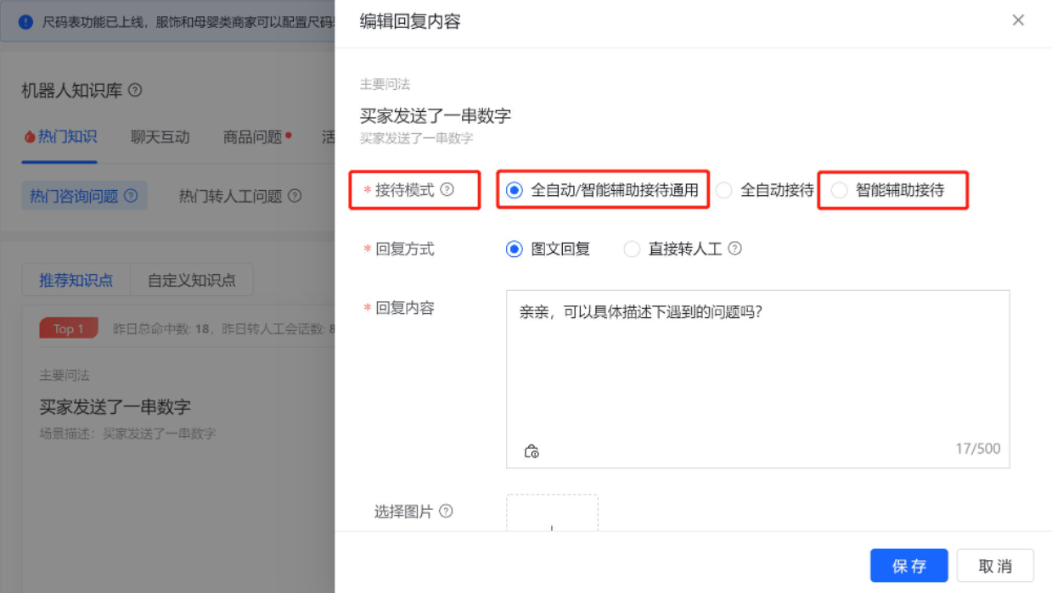This screenshot has height=593, width=1052.
Task: Select 图文回复 as reply method
Action: click(514, 249)
